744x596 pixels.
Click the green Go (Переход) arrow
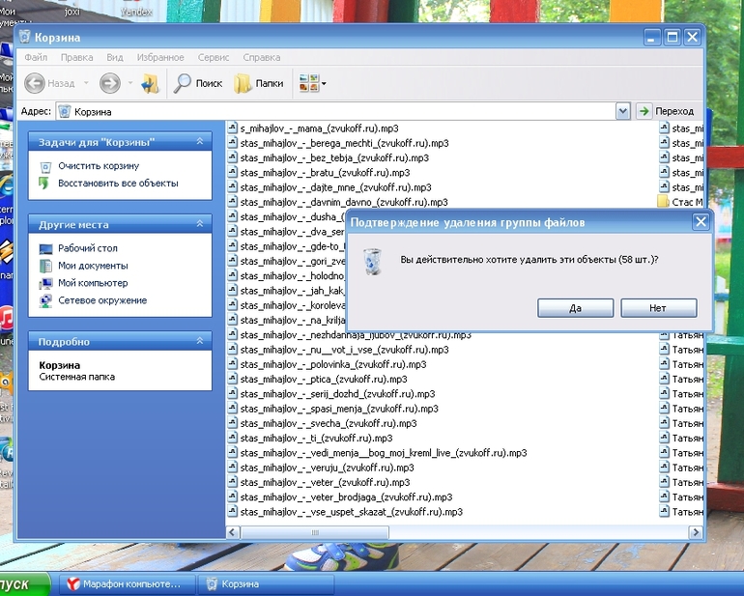click(644, 111)
